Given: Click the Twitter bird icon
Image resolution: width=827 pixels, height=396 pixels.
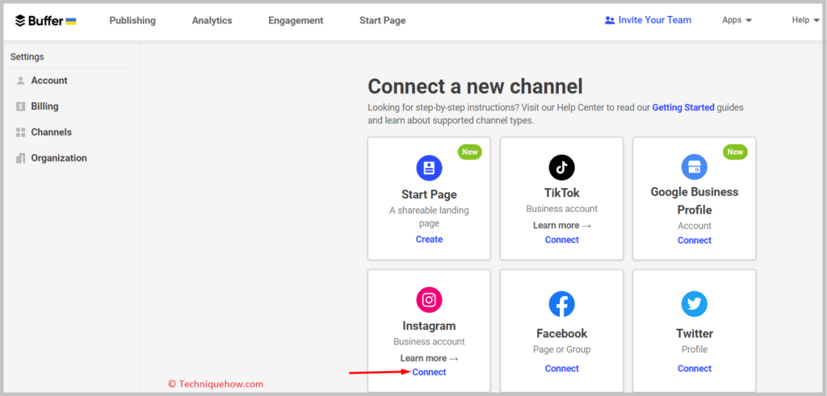Looking at the screenshot, I should coord(694,304).
